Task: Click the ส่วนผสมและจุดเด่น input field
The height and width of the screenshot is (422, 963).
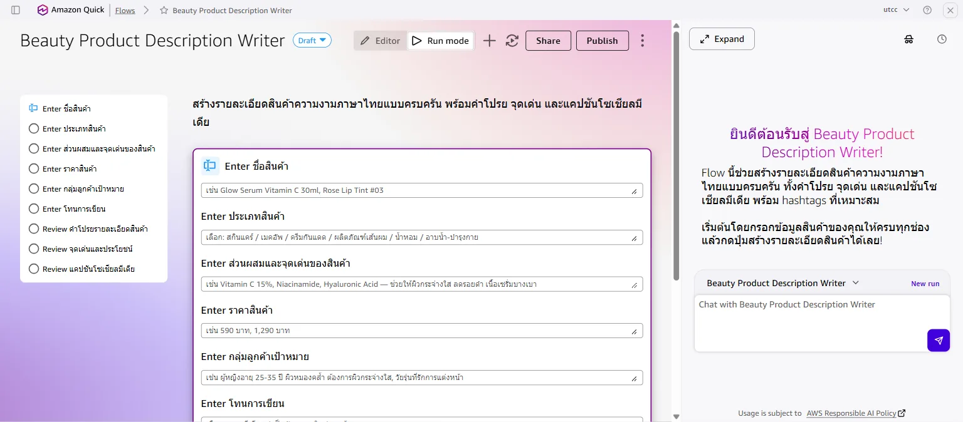Action: 422,284
